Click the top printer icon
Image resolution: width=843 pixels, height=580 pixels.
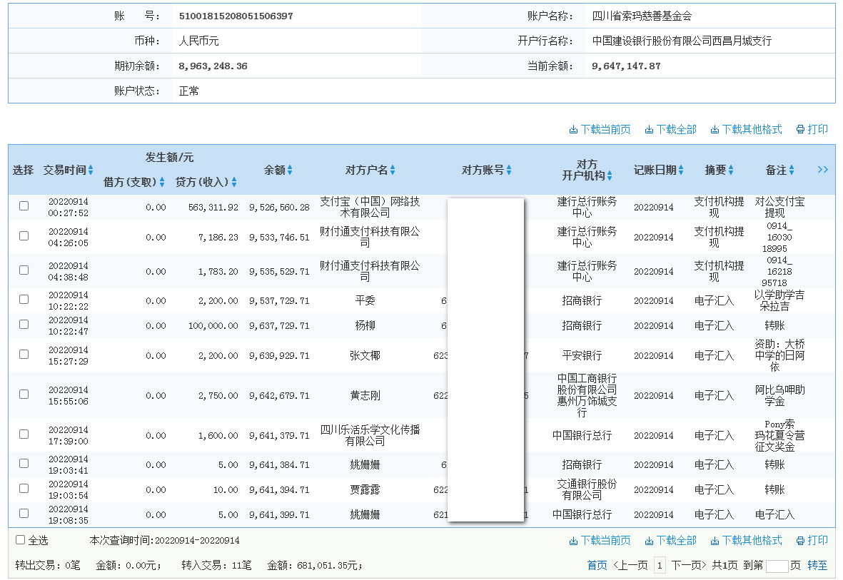coord(800,130)
